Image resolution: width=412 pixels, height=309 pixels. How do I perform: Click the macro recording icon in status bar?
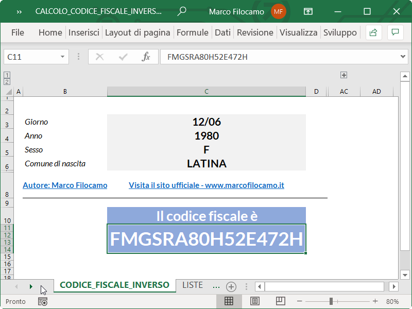pyautogui.click(x=43, y=301)
